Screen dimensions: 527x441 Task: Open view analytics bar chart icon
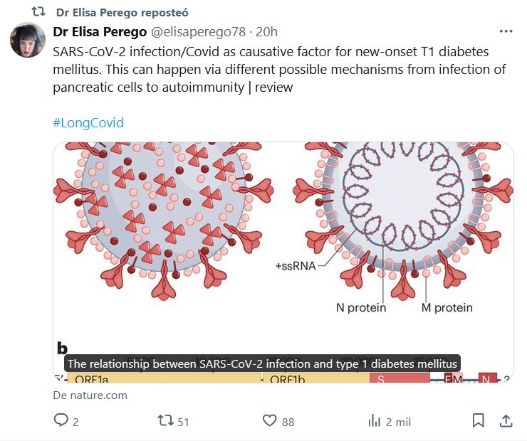click(x=374, y=420)
